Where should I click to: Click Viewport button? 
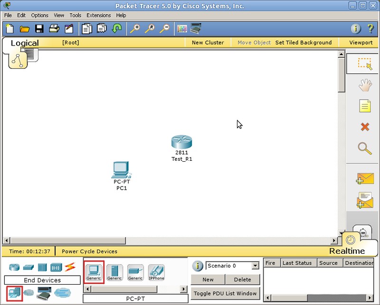point(361,43)
